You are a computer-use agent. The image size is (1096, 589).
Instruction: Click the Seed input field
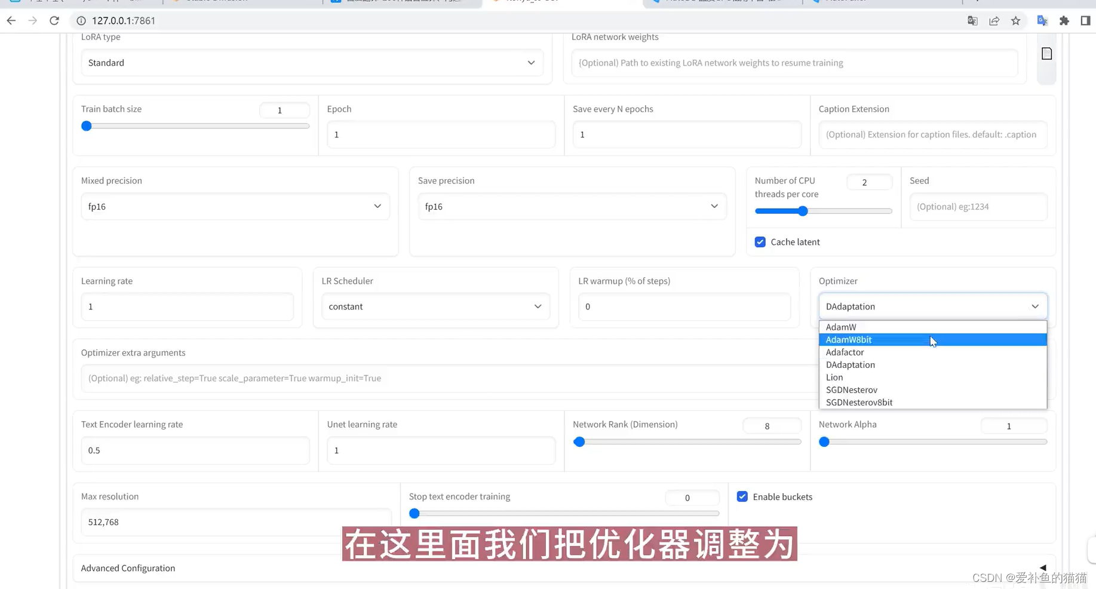coord(978,206)
